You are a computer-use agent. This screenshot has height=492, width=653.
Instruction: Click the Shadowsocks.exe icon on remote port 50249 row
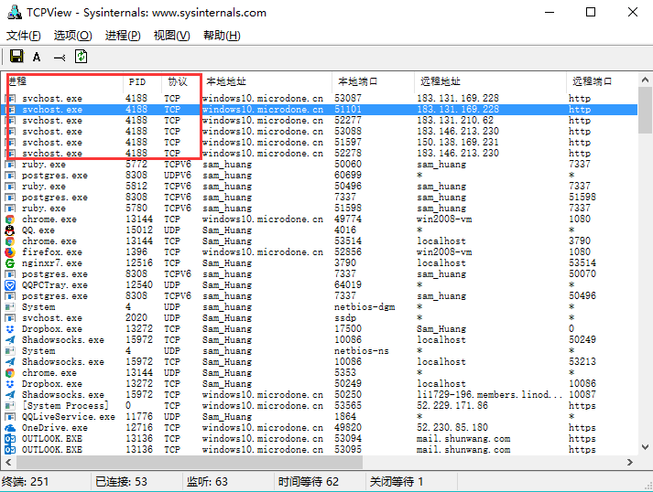[9, 340]
